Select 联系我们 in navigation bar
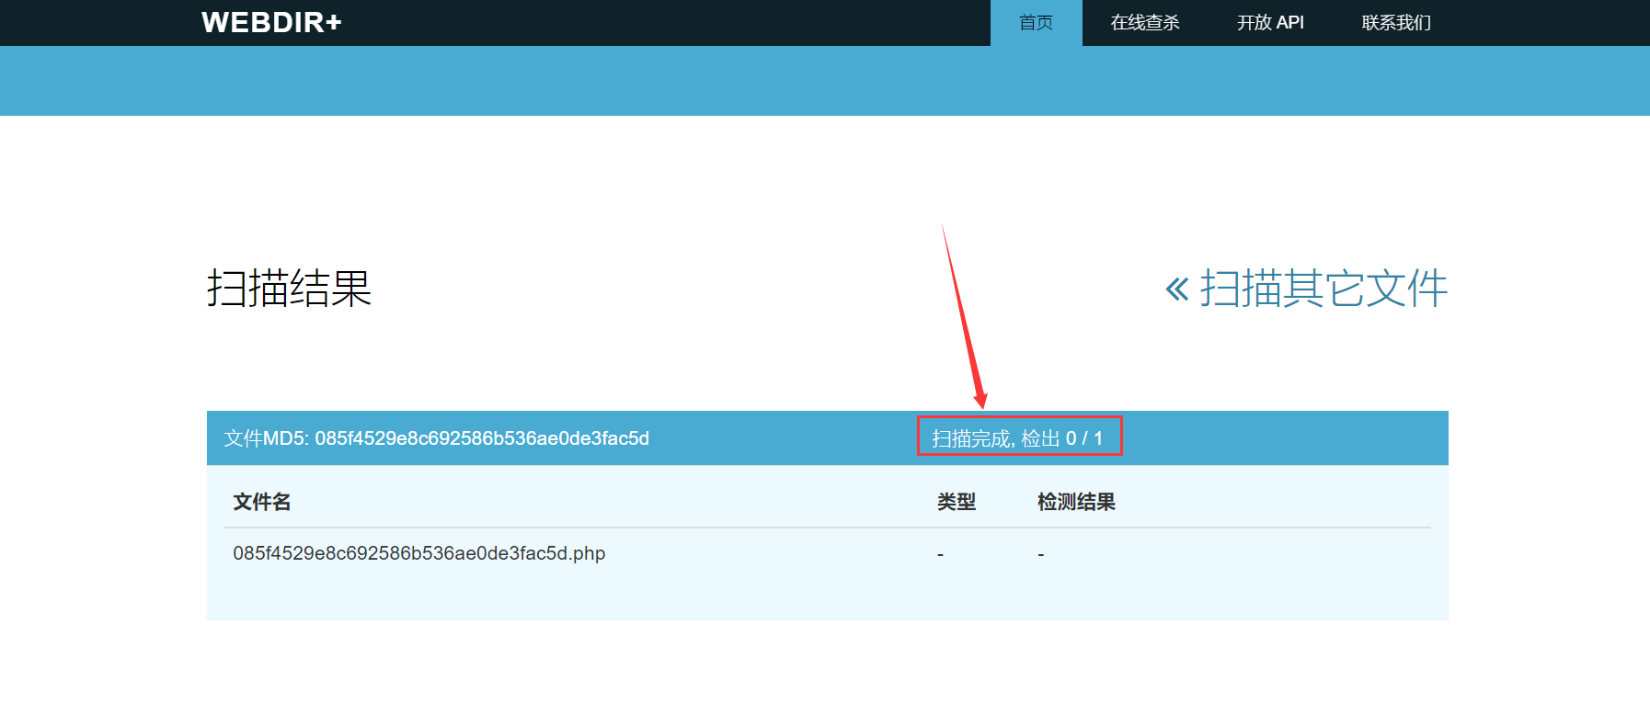 (1396, 23)
